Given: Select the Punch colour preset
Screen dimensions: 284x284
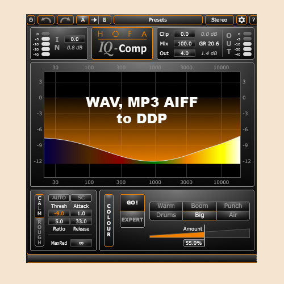Looking at the screenshot, I should click(x=233, y=206).
